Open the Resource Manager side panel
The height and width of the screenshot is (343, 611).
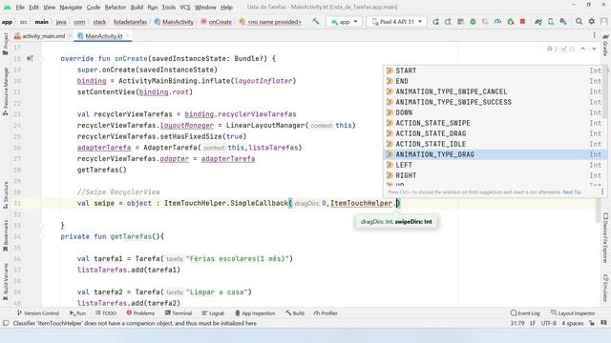pos(6,91)
